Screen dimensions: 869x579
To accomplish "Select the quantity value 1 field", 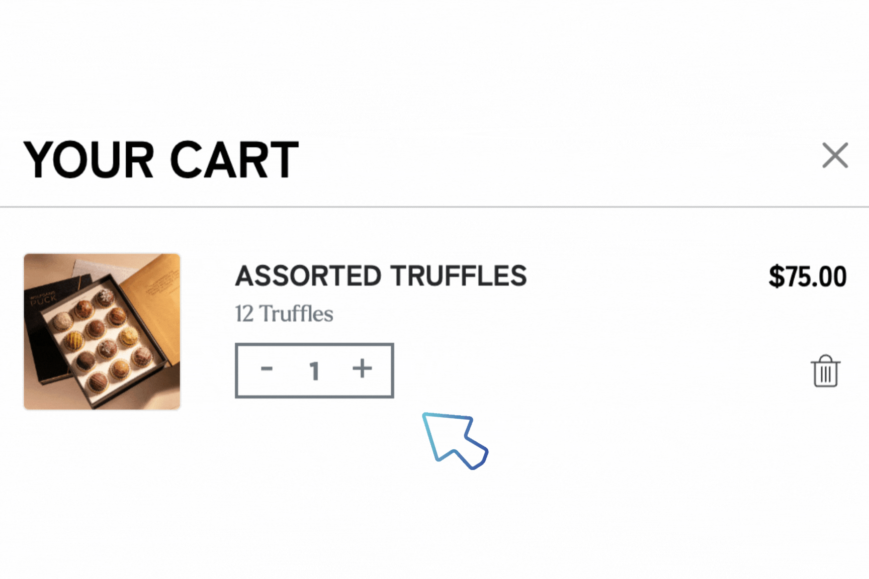I will click(x=314, y=371).
